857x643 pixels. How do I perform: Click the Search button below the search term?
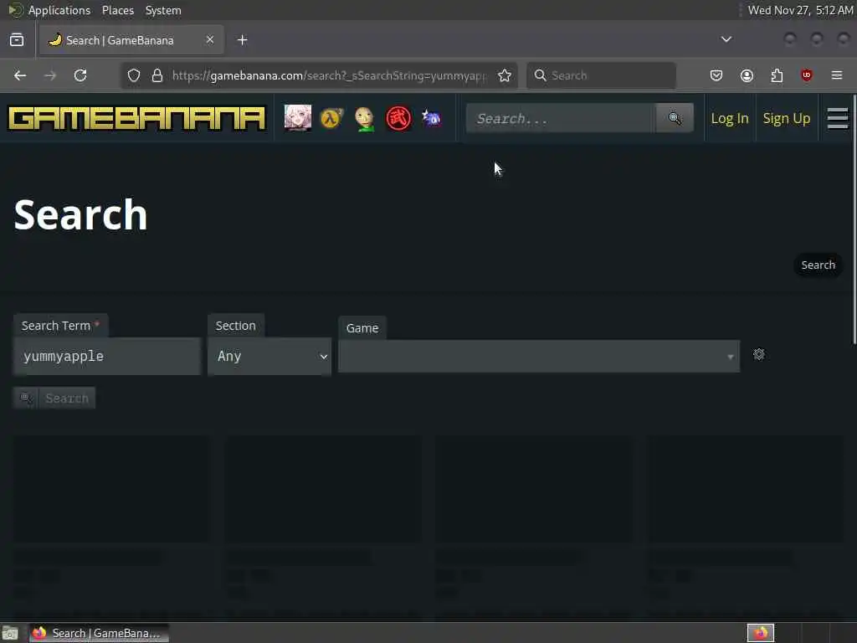pyautogui.click(x=54, y=398)
